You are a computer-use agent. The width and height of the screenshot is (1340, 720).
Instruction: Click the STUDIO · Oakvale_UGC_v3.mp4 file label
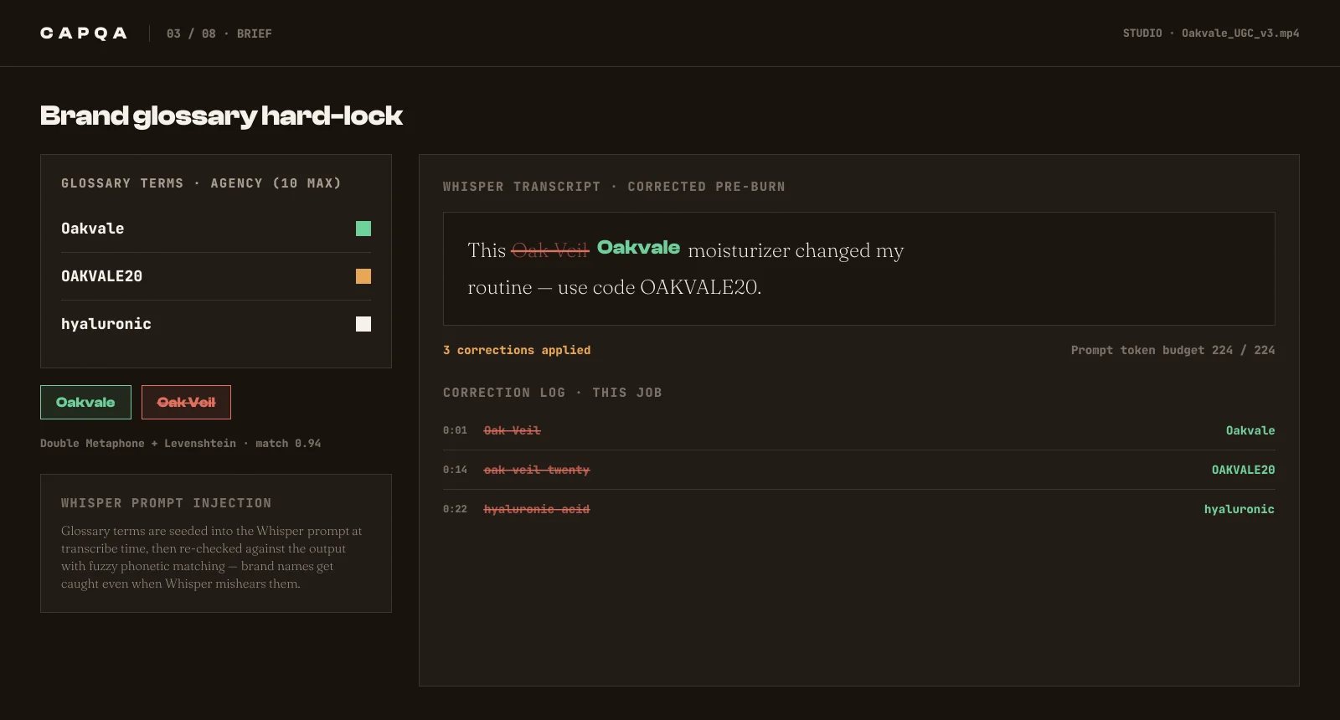pyautogui.click(x=1211, y=33)
